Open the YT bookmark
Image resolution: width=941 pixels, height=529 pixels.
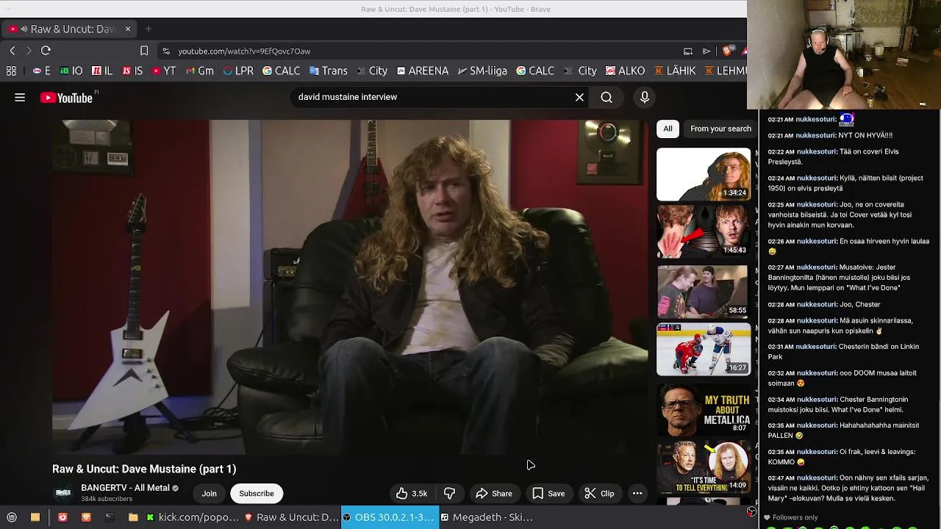163,71
